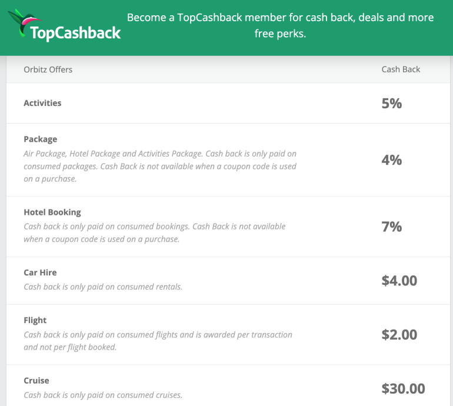Click the Package terms description text
This screenshot has height=406, width=453.
(160, 166)
